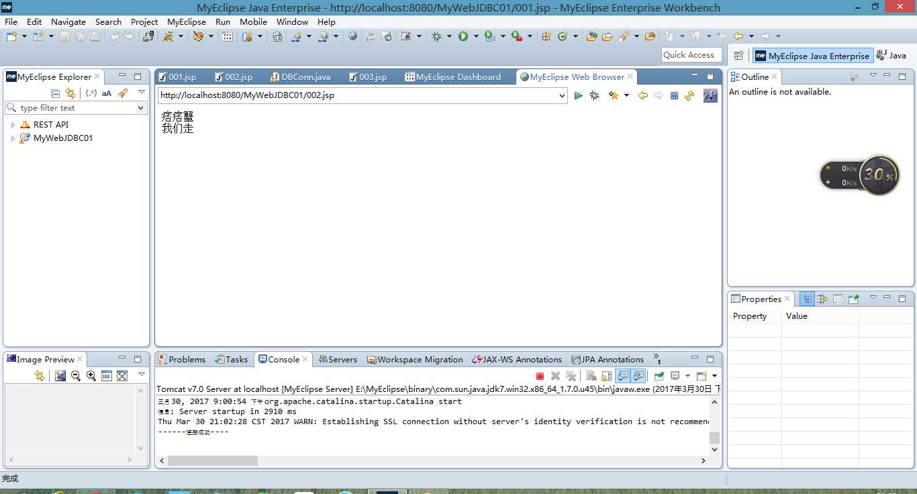Toggle show console on standard output change

coord(622,376)
